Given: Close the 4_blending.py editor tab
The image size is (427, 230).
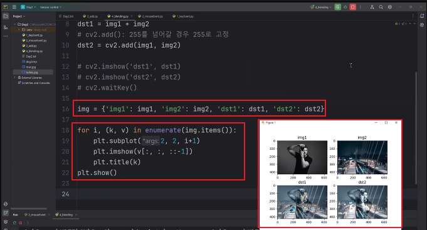Looking at the screenshot, I should 132,16.
